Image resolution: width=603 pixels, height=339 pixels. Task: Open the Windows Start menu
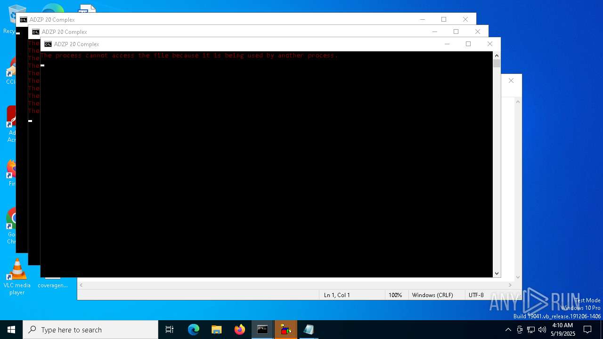pos(11,330)
